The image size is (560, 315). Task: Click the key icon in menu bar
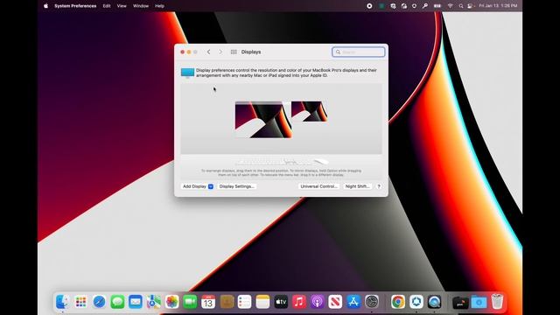[x=425, y=6]
